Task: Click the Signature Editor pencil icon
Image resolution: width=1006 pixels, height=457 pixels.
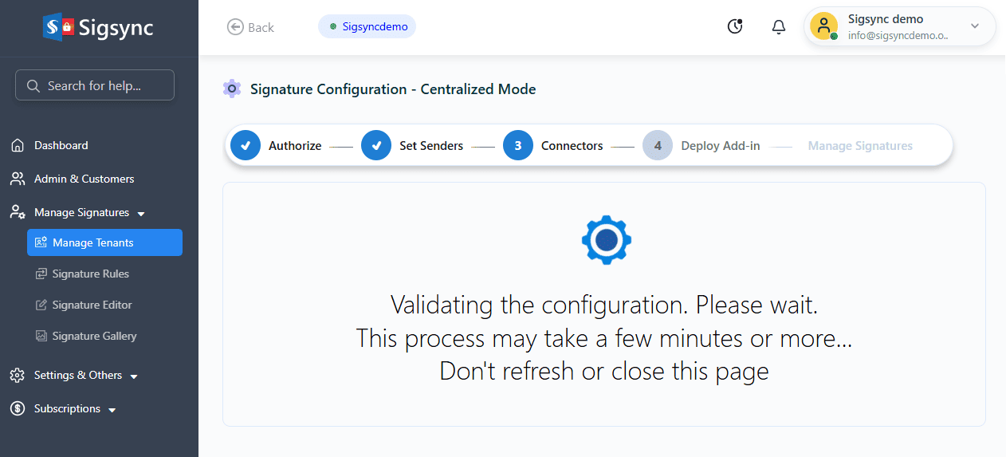Action: [41, 305]
